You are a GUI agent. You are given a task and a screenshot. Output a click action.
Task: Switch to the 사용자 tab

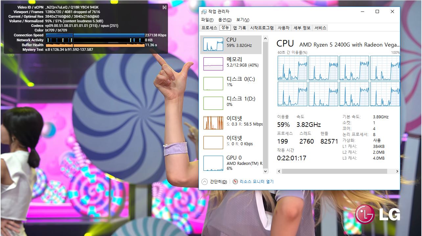click(284, 28)
